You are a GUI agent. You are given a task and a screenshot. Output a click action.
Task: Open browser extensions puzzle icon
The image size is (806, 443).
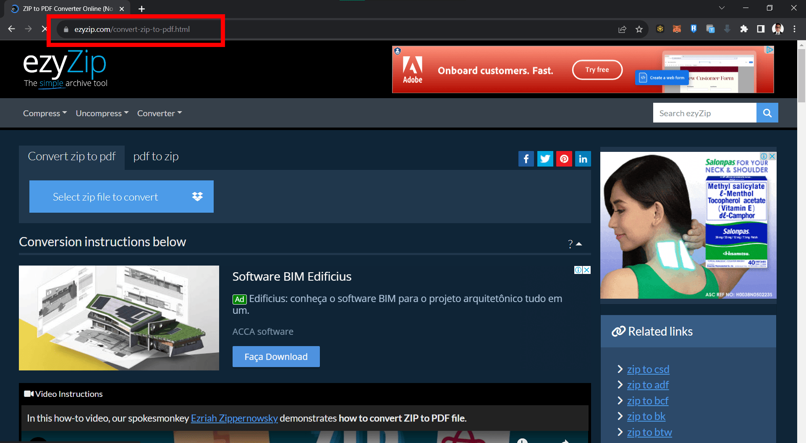[x=744, y=29]
